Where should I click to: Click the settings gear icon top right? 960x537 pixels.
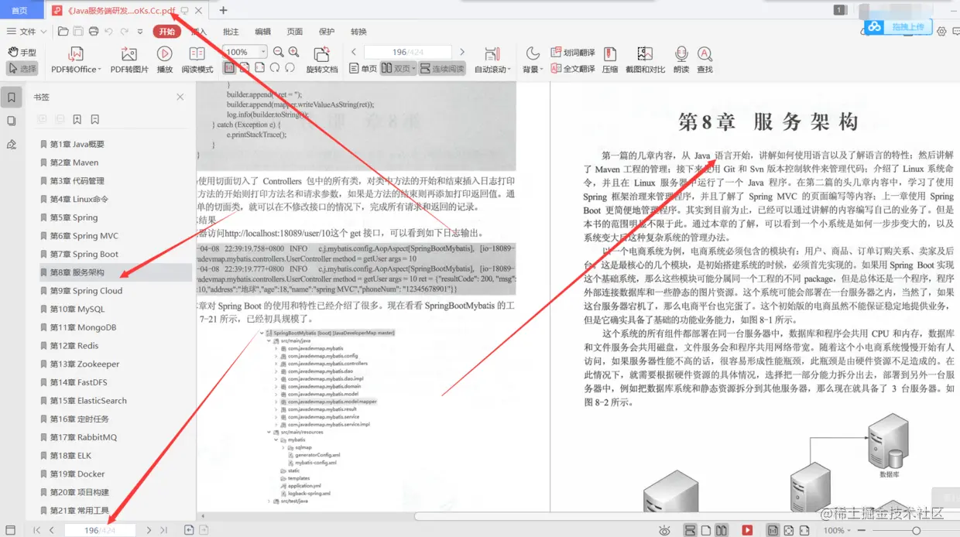[x=942, y=32]
